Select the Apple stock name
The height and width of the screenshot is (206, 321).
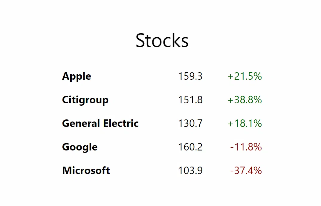(x=77, y=76)
